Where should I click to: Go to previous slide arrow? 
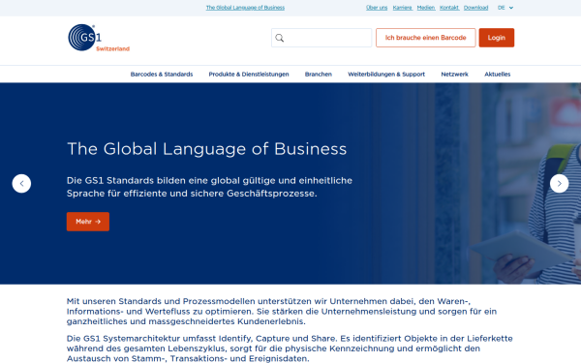coord(21,183)
